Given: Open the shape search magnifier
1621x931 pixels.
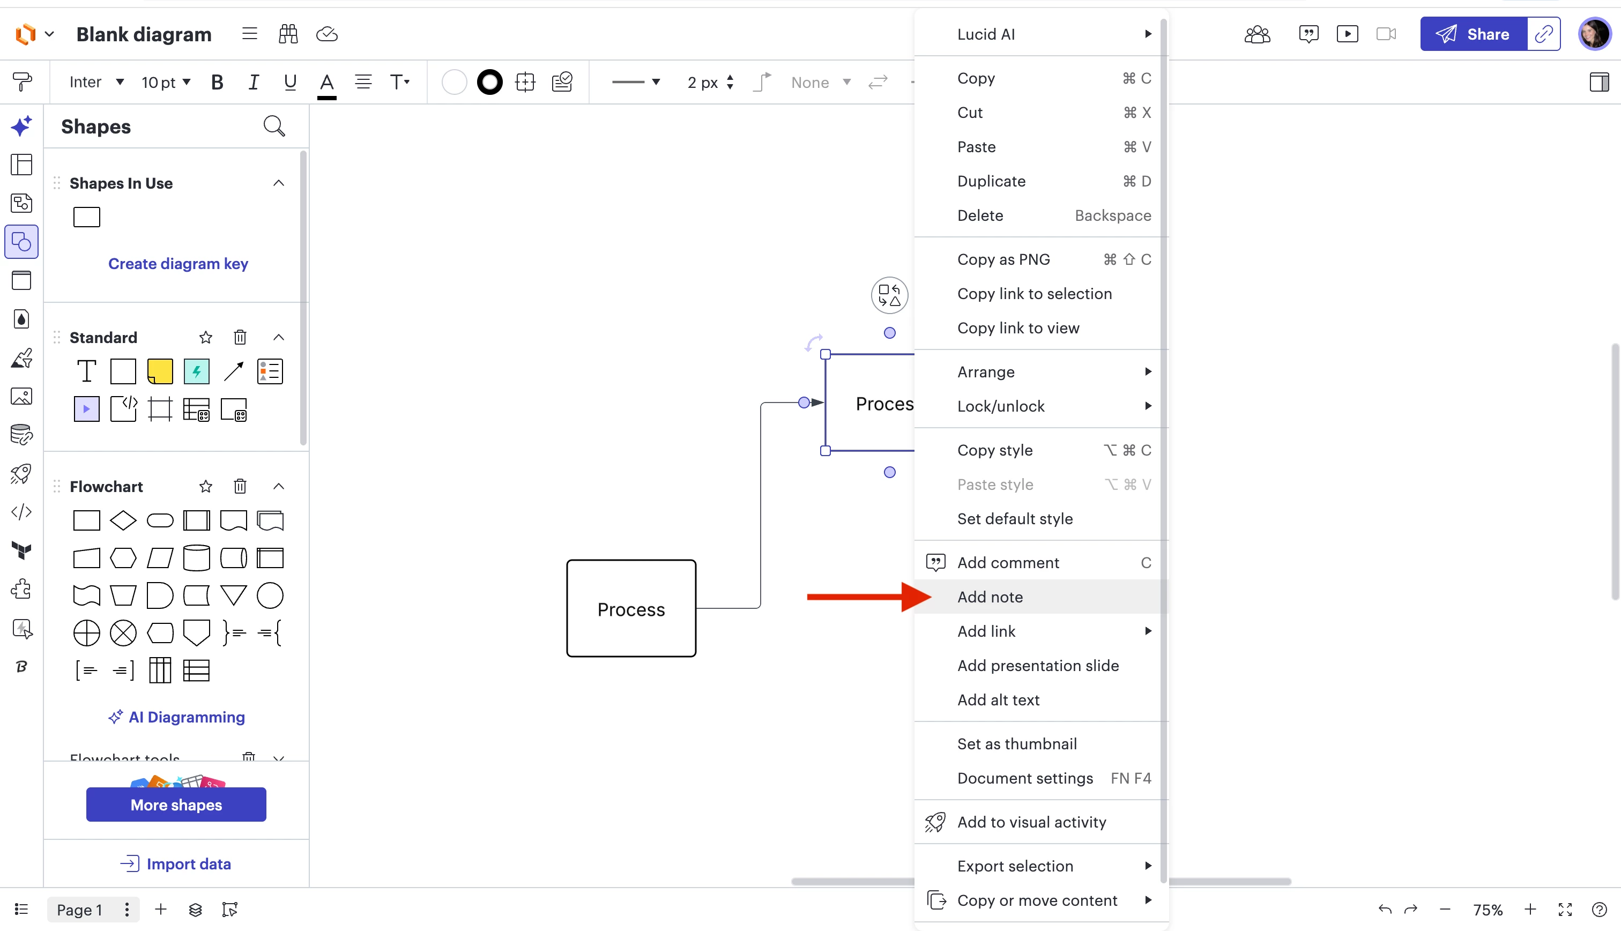Looking at the screenshot, I should [x=274, y=126].
